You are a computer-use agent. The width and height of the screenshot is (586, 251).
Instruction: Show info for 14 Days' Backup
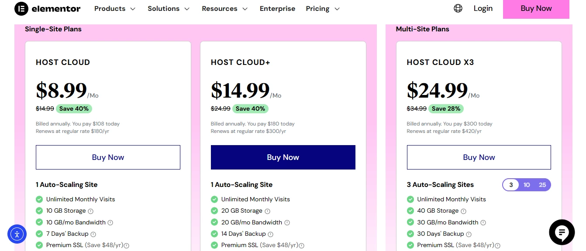(271, 234)
